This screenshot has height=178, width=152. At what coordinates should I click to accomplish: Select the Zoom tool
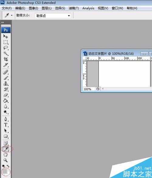pyautogui.click(x=5, y=160)
